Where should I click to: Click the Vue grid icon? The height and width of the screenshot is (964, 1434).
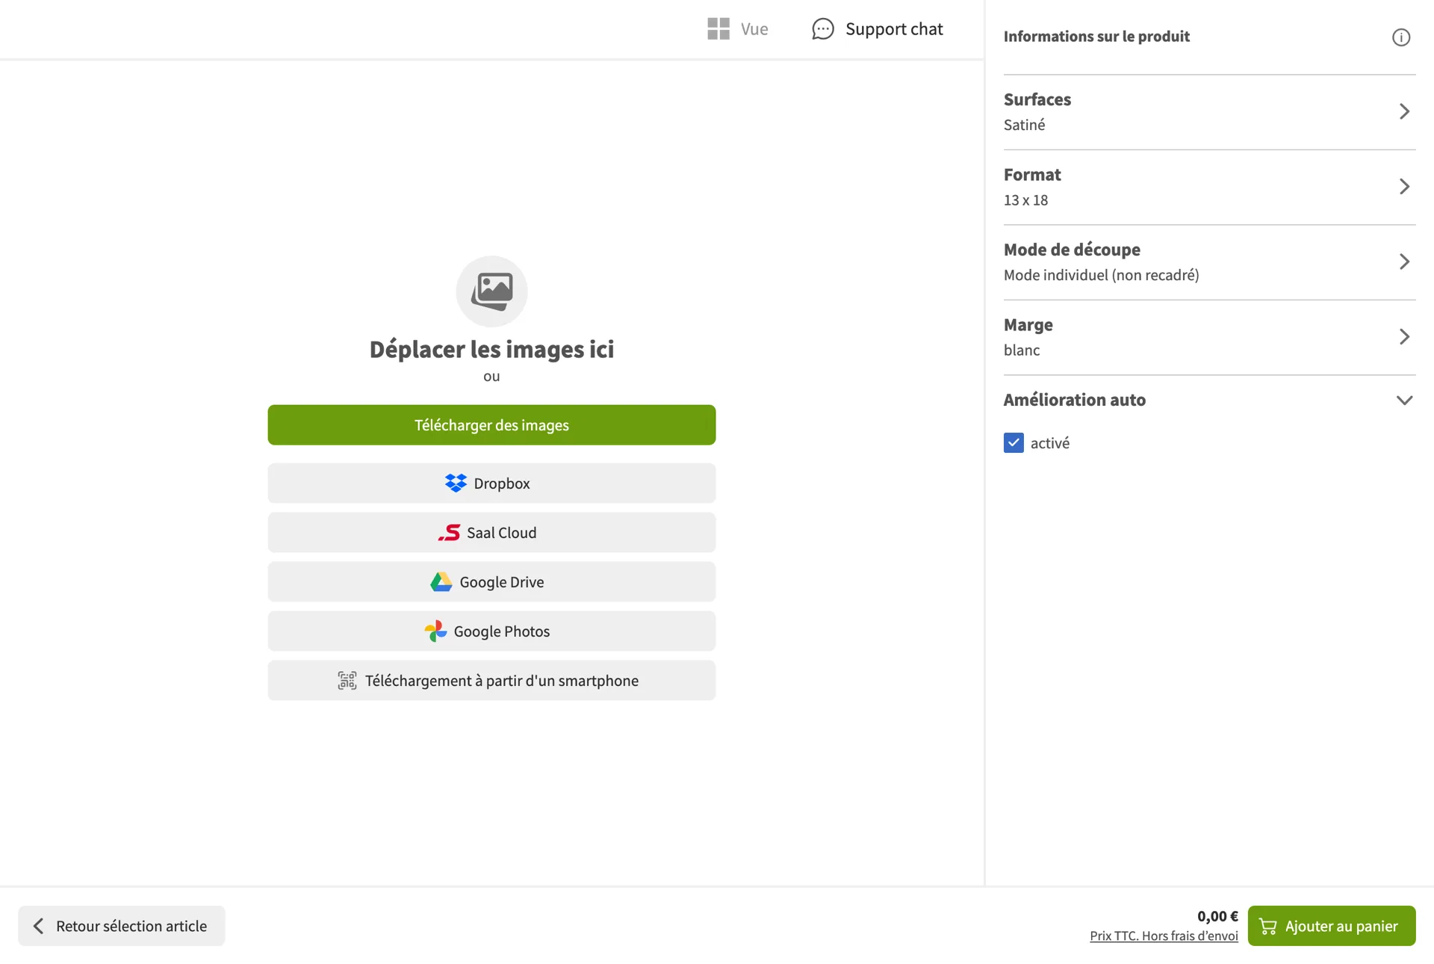[x=718, y=29]
